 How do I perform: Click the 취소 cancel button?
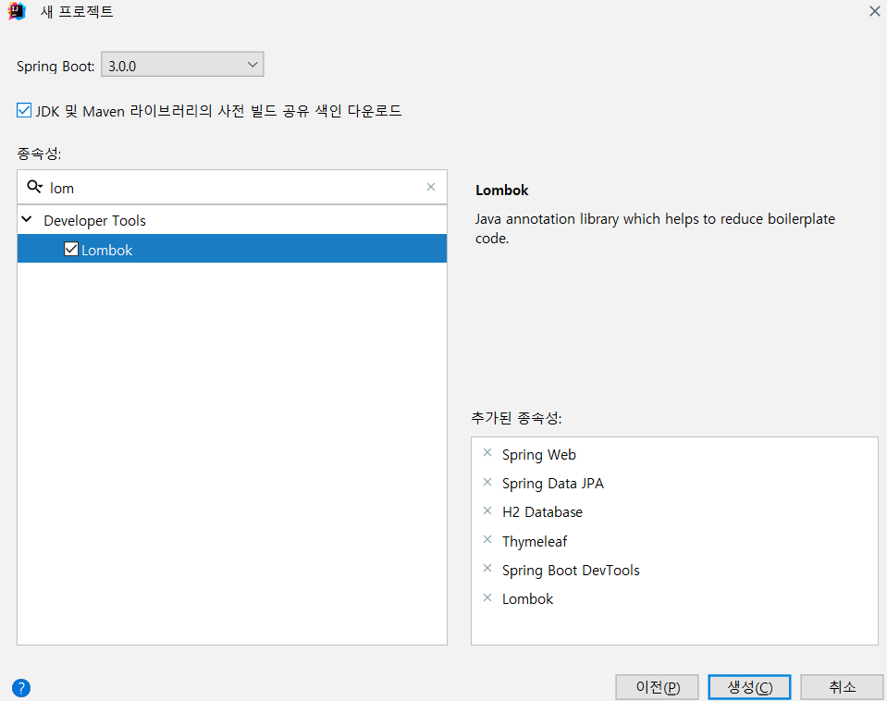842,687
